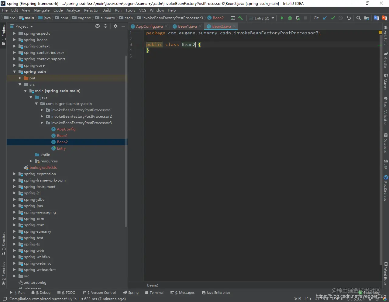Open Project Structure icon
The image size is (389, 302).
[367, 18]
